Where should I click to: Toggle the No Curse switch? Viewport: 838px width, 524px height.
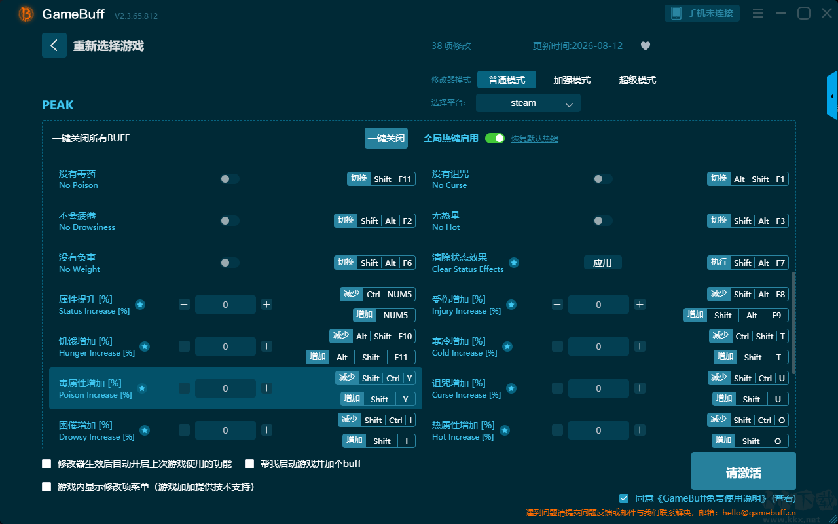pos(603,179)
